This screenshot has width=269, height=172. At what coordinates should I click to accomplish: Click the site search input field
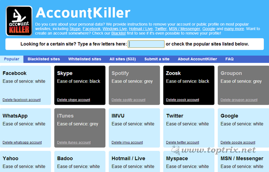(146, 44)
